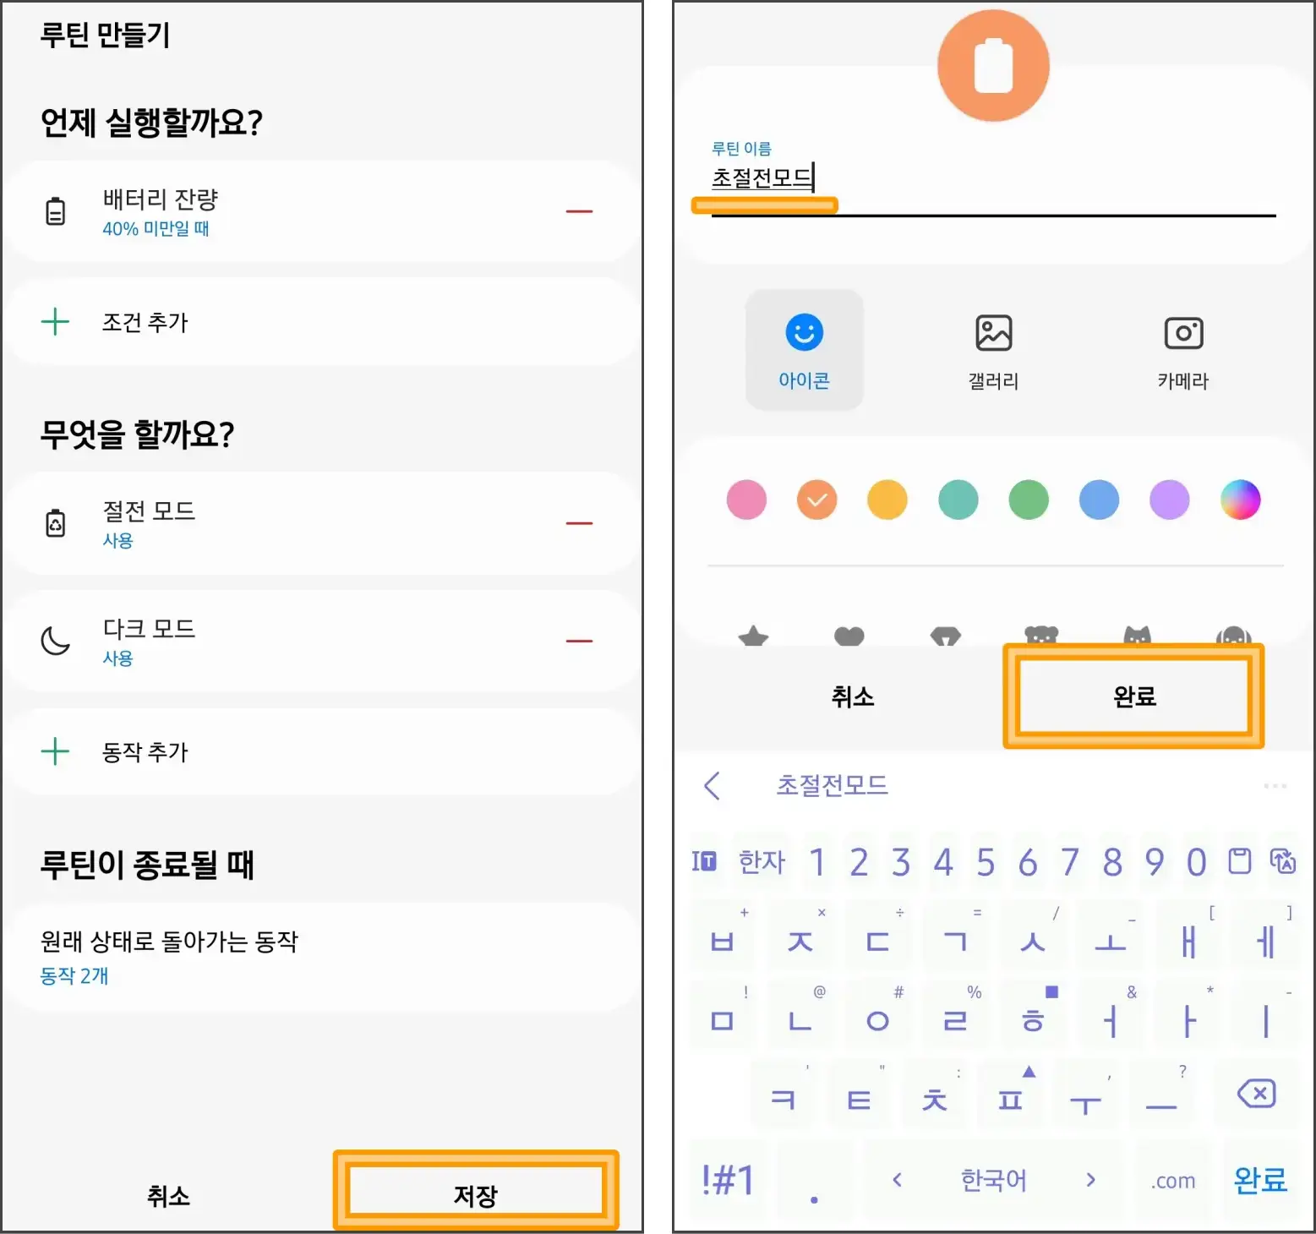Open the more options menu in suggestion bar
Image resolution: width=1316 pixels, height=1234 pixels.
[1275, 786]
